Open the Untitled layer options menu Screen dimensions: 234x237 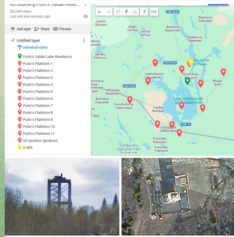tap(84, 41)
